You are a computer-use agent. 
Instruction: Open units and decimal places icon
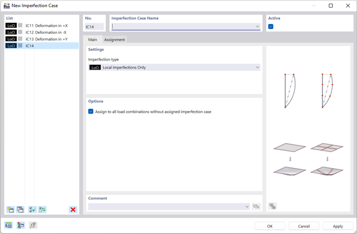click(x=8, y=226)
